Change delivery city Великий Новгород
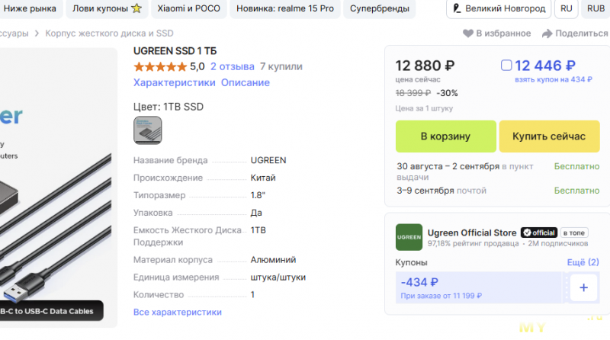 click(499, 8)
